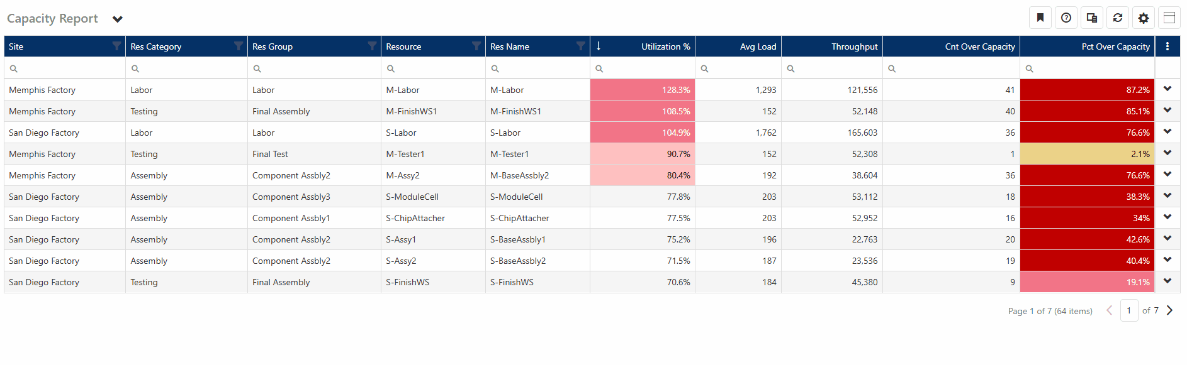Click the filter icon on Site column
The image size is (1187, 365).
click(x=116, y=46)
